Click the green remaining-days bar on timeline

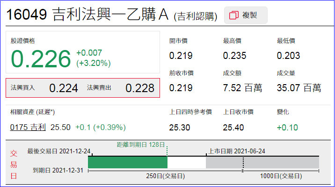(x=128, y=162)
